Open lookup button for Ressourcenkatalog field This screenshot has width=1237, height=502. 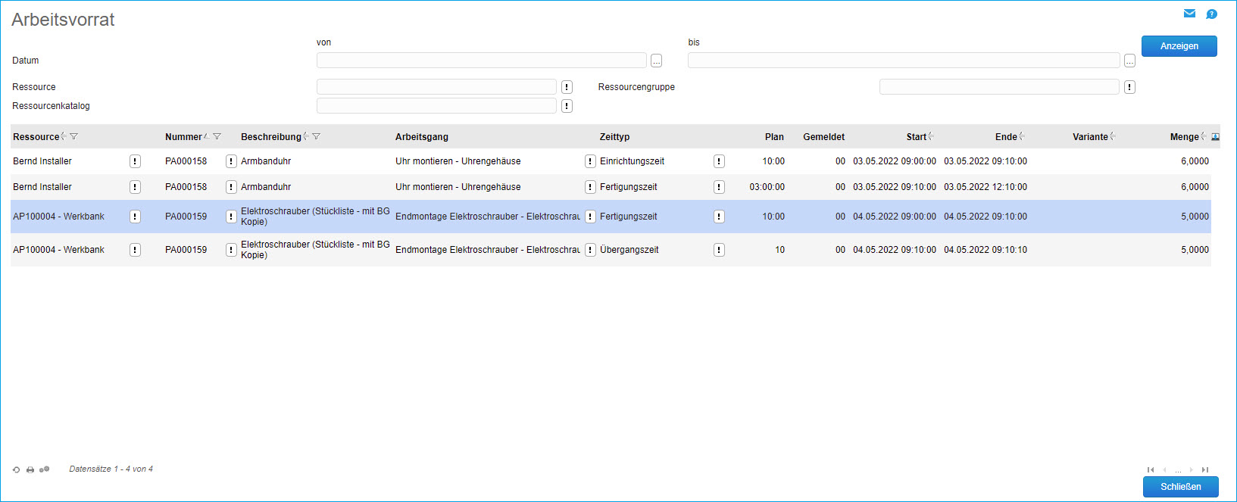point(567,106)
